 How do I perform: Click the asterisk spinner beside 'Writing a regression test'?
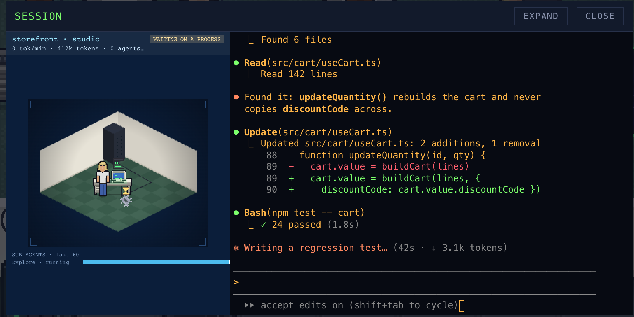click(x=236, y=248)
